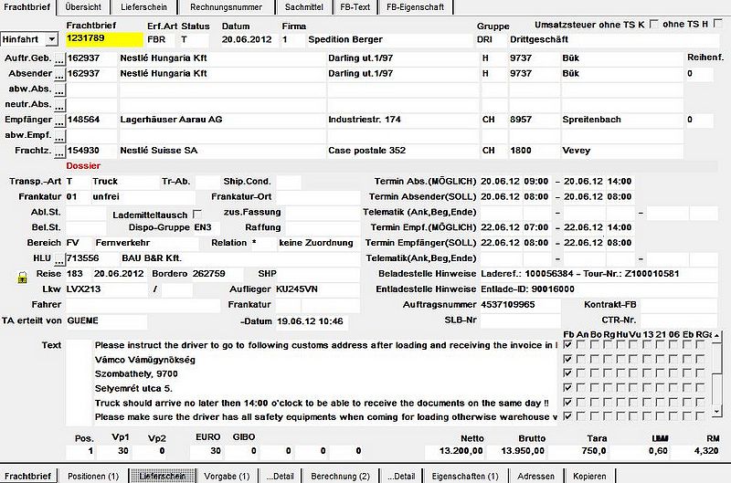This screenshot has height=483, width=731.
Task: Click the padlock icon beside Reise
Action: pyautogui.click(x=22, y=278)
